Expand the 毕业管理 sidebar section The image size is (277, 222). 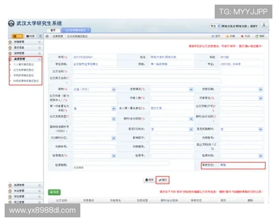tap(39, 191)
